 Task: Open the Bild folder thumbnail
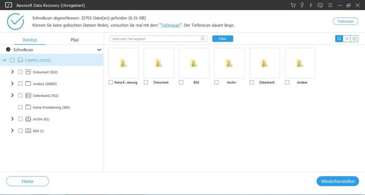point(194,63)
